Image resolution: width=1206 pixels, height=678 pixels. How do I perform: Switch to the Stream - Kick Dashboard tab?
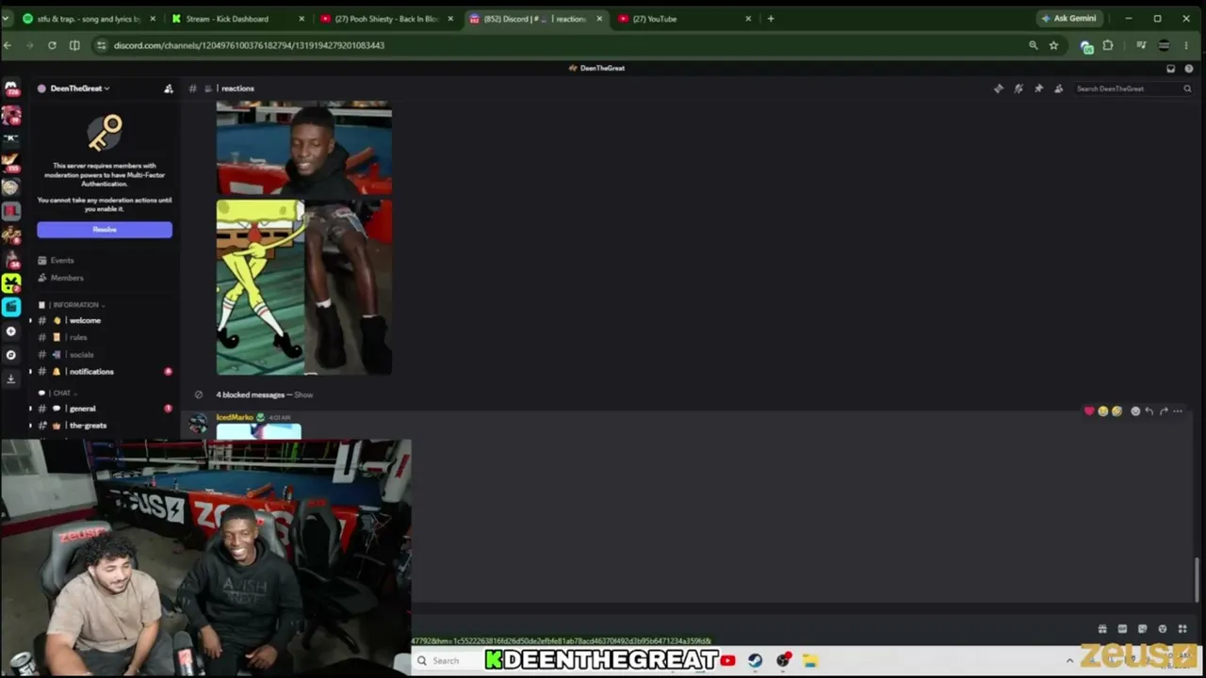[238, 19]
